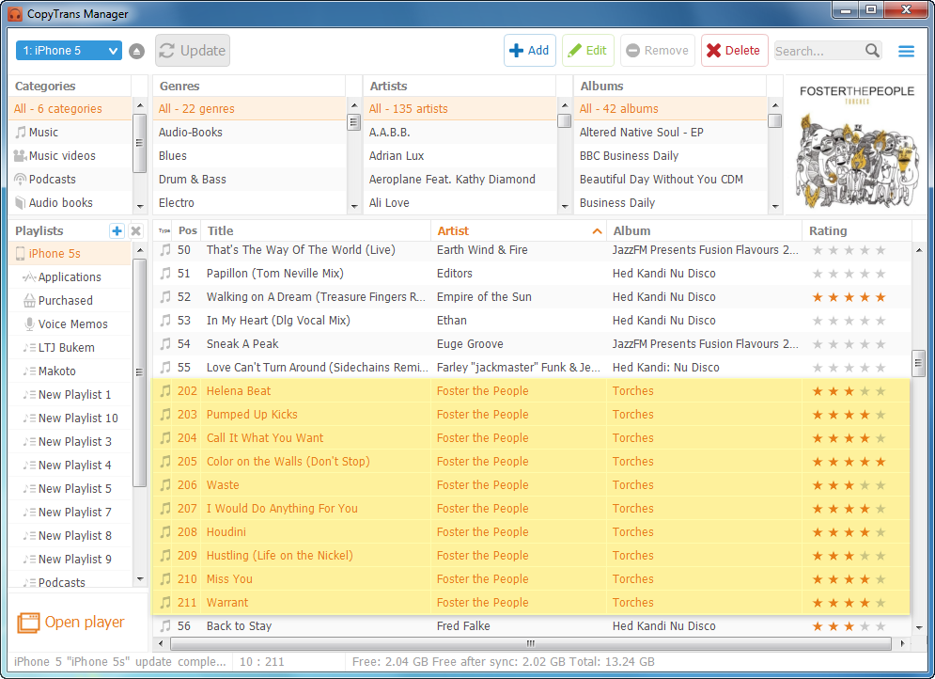935x679 pixels.
Task: Select album BBC Business Daily
Action: click(x=670, y=156)
